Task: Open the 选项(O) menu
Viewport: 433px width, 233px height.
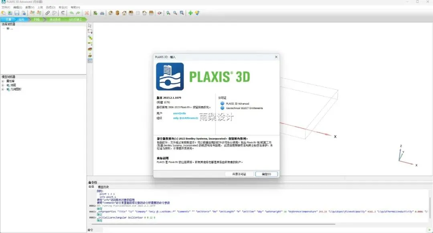Action: click(x=51, y=8)
